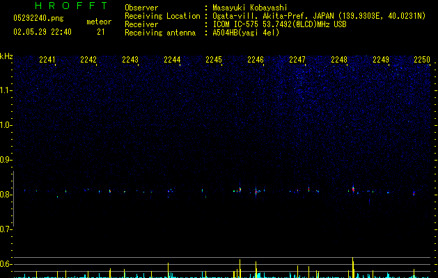Click time marker 2246

(x=256, y=60)
